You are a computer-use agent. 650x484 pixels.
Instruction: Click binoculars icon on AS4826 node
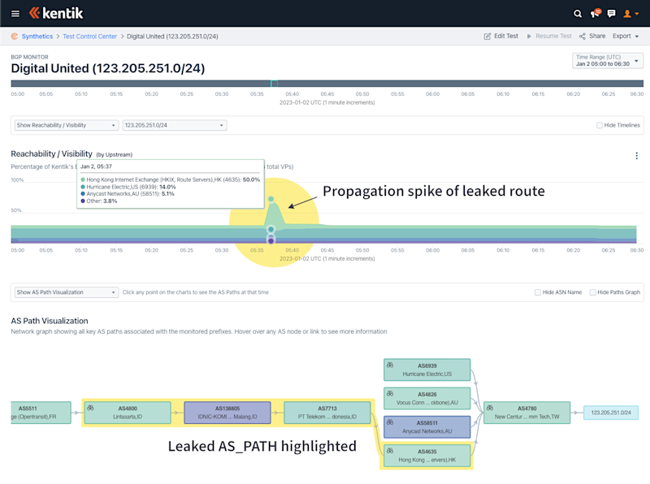click(x=390, y=394)
